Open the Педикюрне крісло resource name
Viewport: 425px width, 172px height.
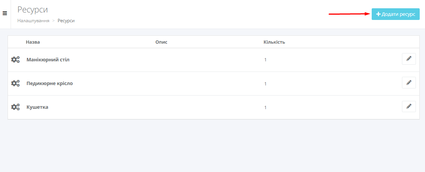(x=50, y=83)
